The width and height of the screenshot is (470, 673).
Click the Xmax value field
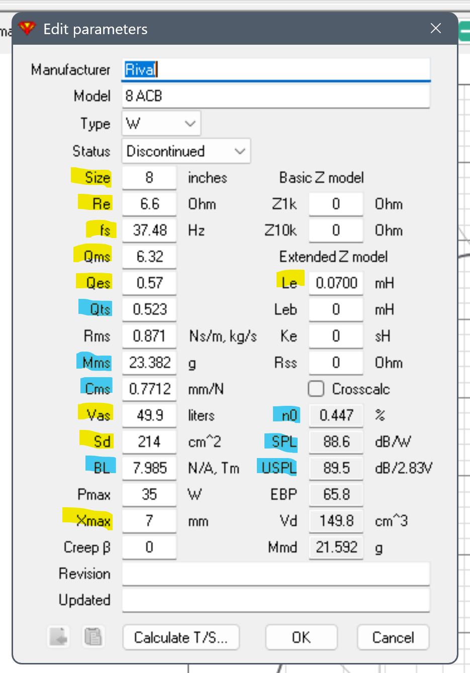coord(149,521)
